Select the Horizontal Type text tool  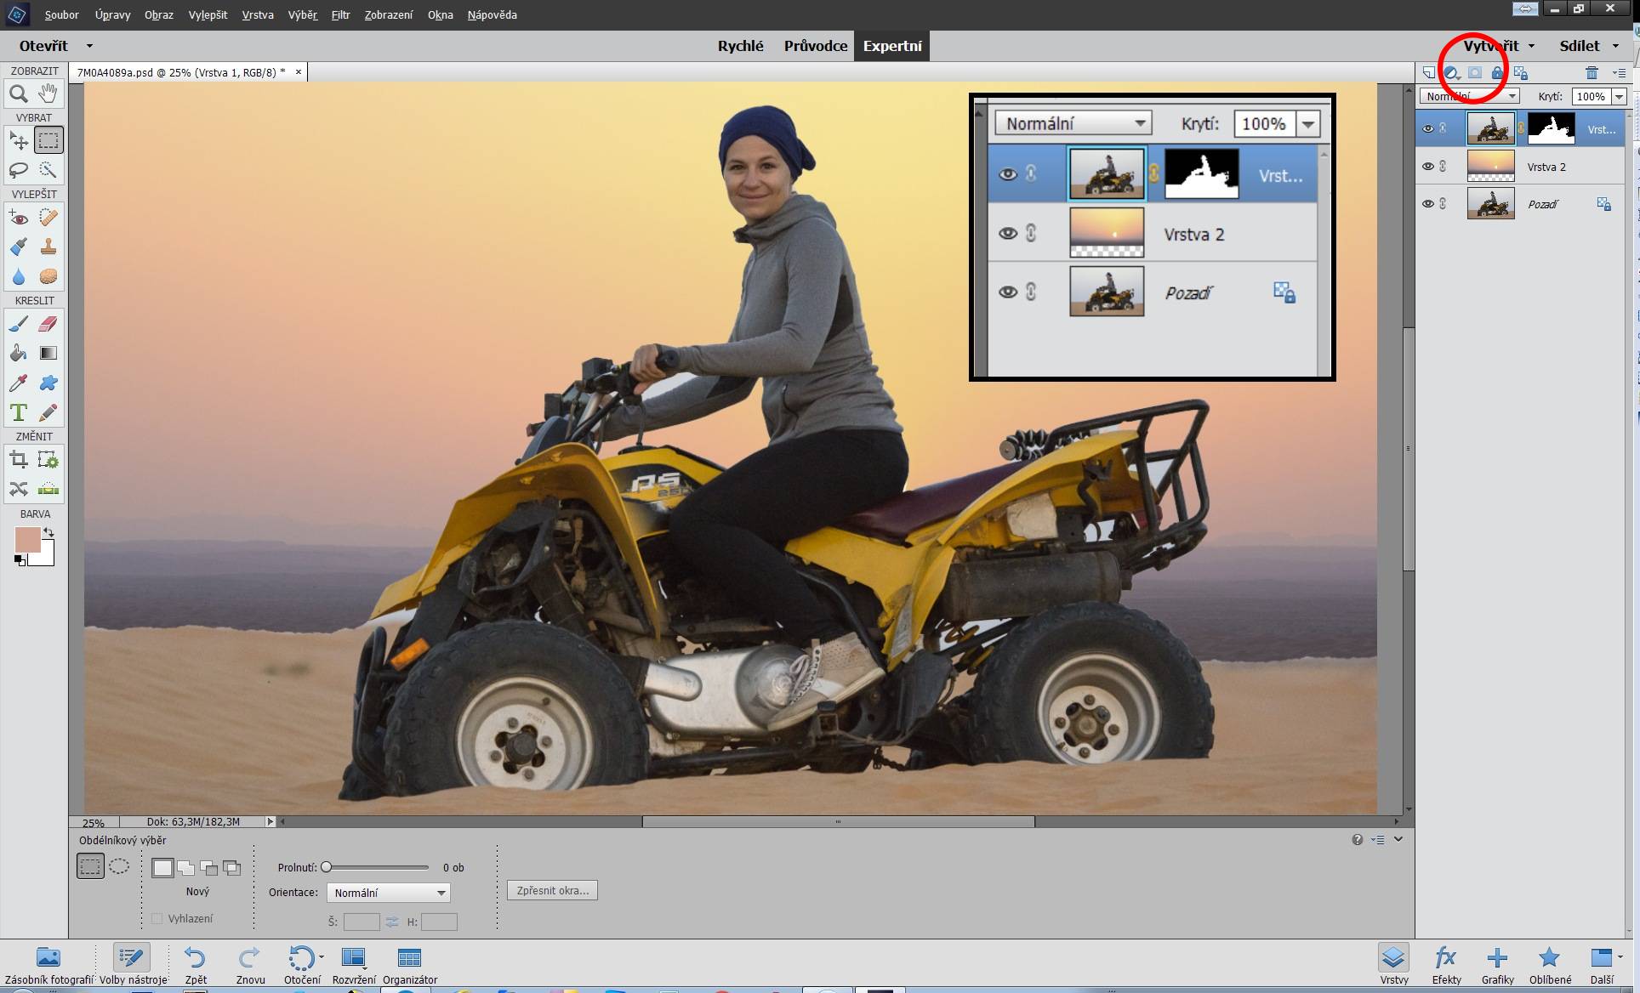click(x=18, y=413)
